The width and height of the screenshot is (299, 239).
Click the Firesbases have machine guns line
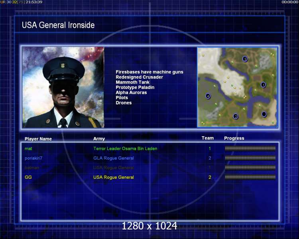tap(149, 72)
